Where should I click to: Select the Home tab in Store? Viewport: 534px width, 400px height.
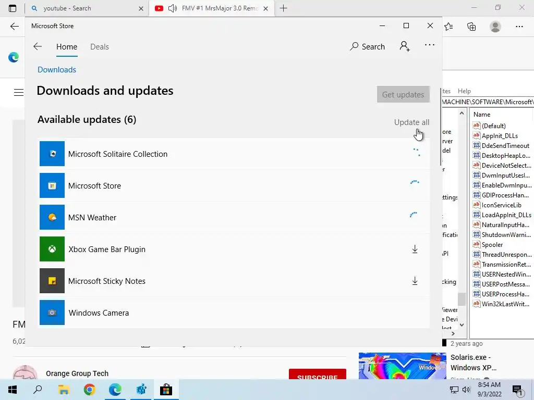pos(67,46)
